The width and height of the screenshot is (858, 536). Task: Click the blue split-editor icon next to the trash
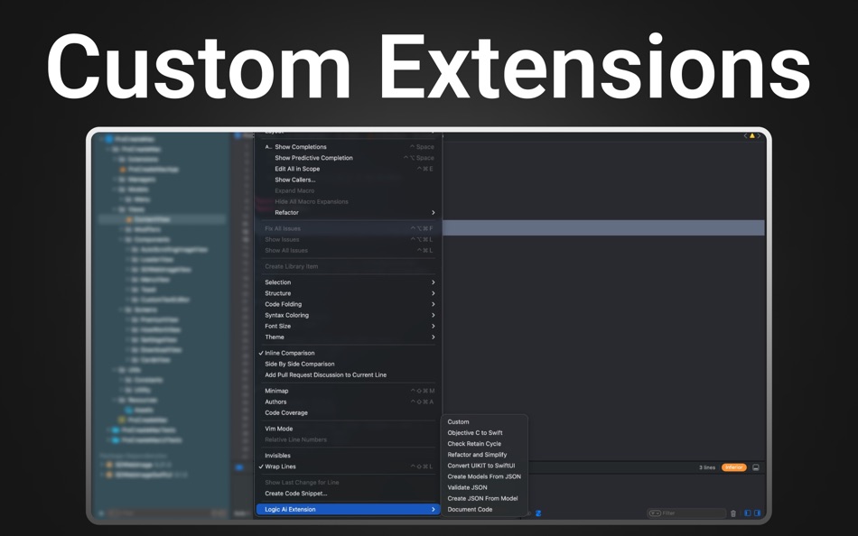coord(747,513)
